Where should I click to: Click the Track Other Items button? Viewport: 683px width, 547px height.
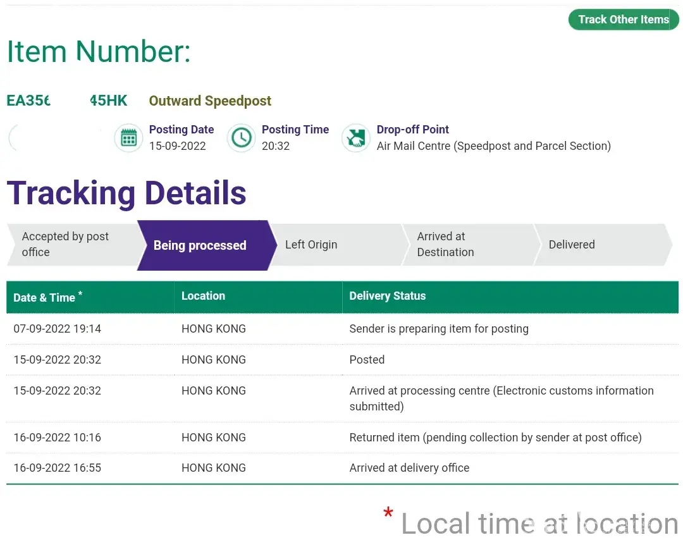pyautogui.click(x=623, y=20)
